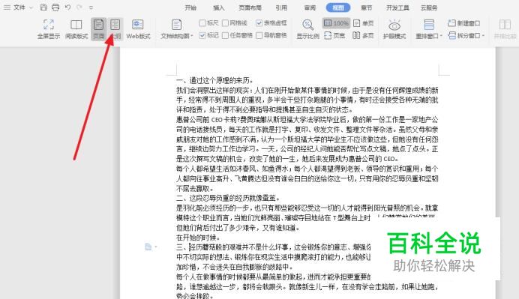Open the 重排窗口 arrange windows dropdown

click(x=429, y=29)
